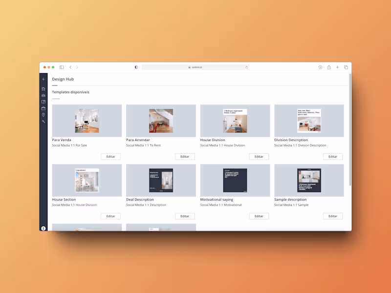The height and width of the screenshot is (293, 391).
Task: Go back with the browser back arrow
Action: click(x=70, y=67)
